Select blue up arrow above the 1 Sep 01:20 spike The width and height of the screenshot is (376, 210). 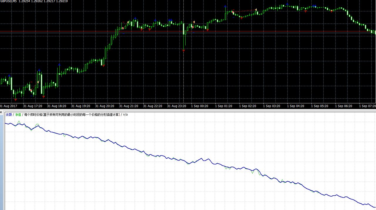pos(225,6)
